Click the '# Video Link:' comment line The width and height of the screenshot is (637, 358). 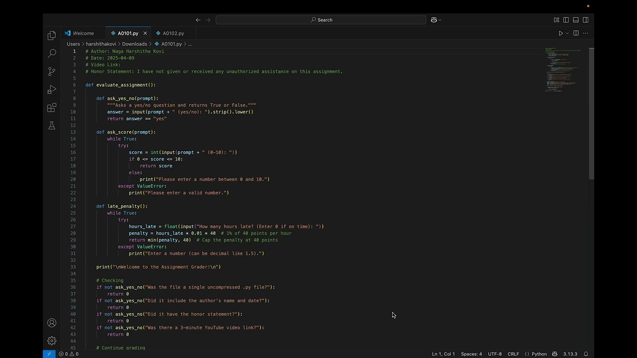(103, 65)
